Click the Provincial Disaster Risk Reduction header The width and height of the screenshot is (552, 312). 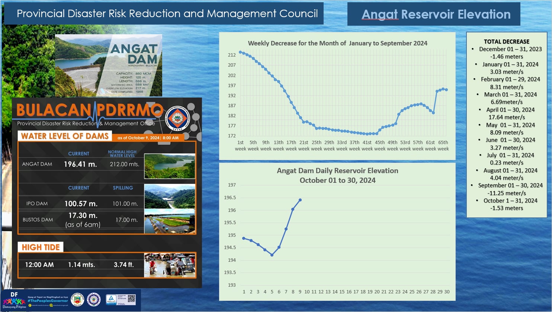coord(167,14)
